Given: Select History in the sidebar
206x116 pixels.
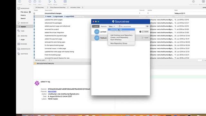Looking at the screenshot, I should point(23,15).
